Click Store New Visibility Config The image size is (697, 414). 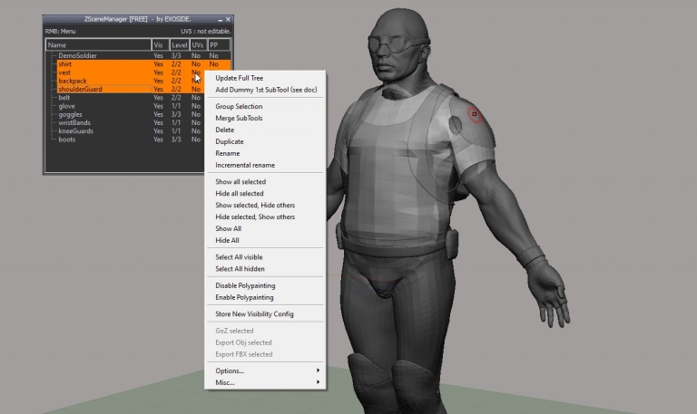254,314
